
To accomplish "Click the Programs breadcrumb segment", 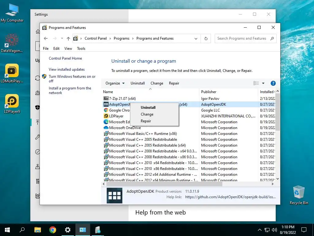I will coord(121,38).
